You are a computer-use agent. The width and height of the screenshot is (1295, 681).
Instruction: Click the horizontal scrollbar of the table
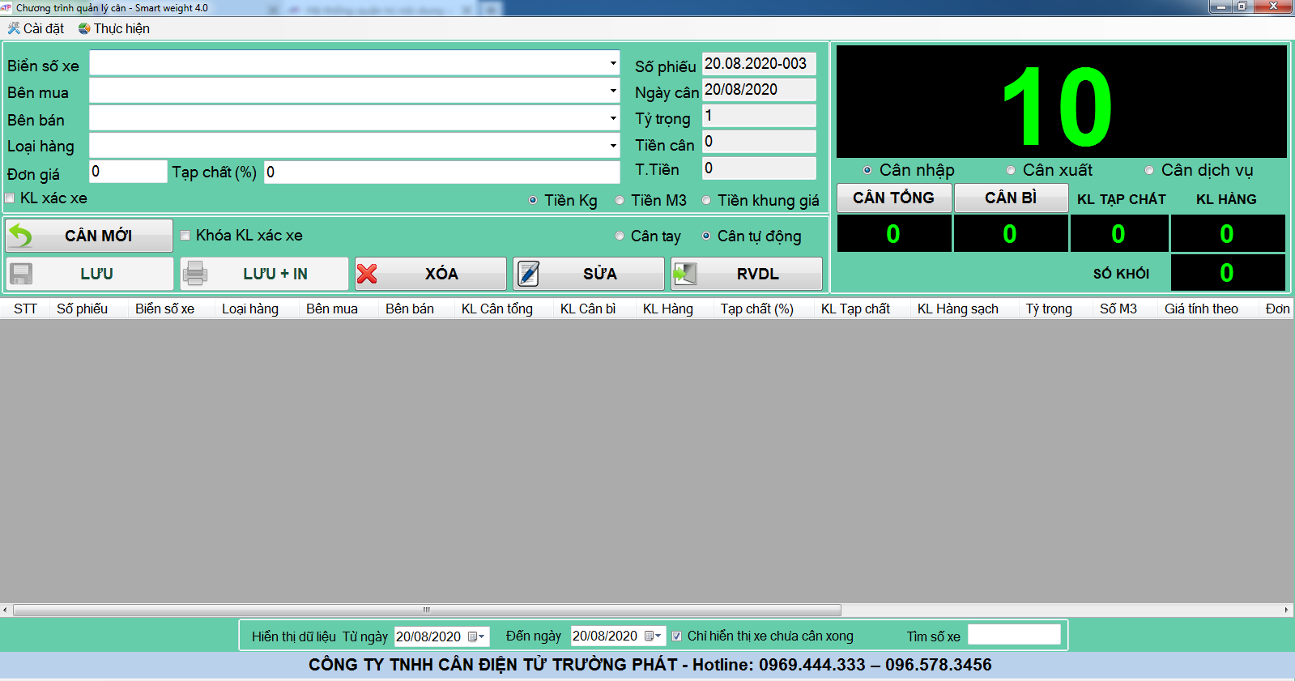click(x=427, y=611)
